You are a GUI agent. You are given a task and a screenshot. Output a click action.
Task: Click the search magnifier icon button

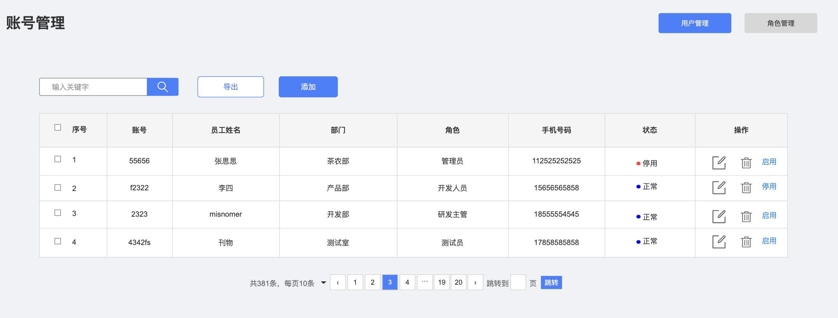pos(163,87)
